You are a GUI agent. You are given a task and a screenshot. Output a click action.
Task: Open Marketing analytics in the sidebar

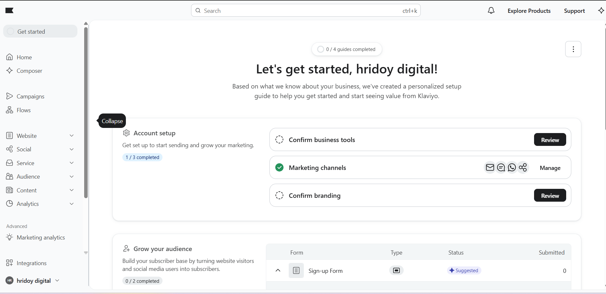coord(36,237)
